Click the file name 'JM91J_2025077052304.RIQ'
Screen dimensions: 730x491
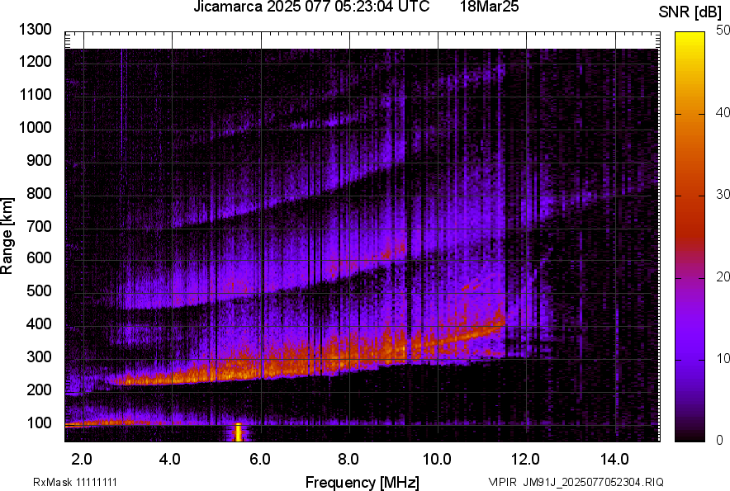pyautogui.click(x=594, y=483)
